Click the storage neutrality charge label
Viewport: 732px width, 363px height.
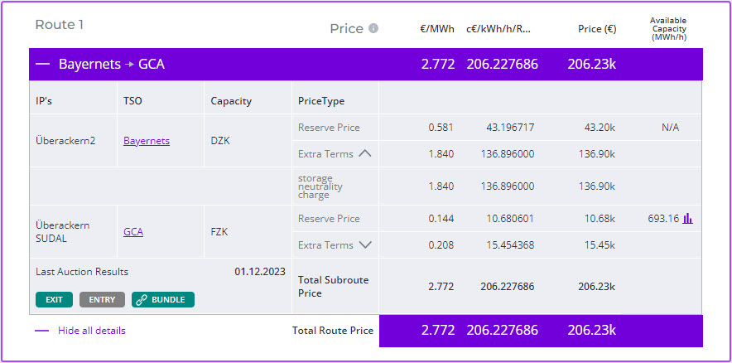(x=320, y=186)
